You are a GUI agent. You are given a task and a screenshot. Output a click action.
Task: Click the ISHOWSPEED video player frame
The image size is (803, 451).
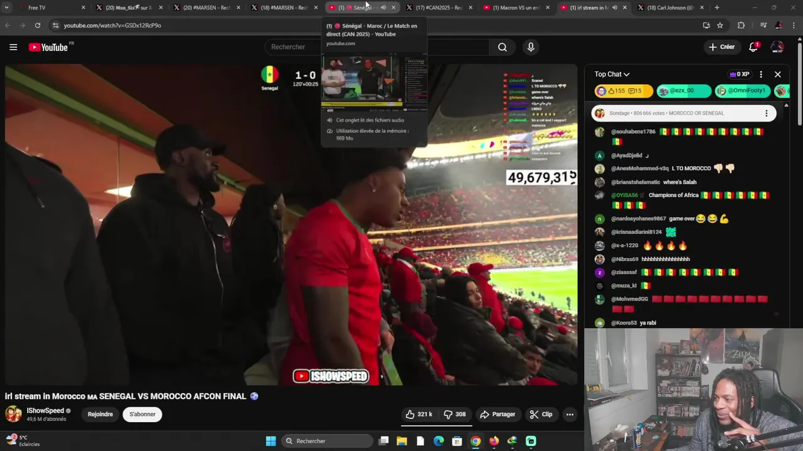click(x=291, y=224)
